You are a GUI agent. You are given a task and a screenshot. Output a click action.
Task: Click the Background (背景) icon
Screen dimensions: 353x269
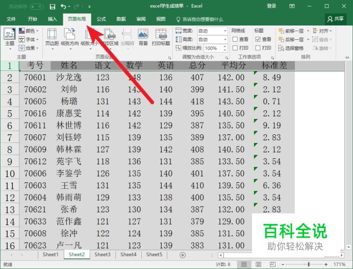[x=143, y=34]
